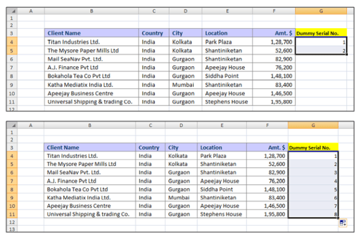Select amount 83,400 in lower sheet
The height and width of the screenshot is (239, 361).
click(267, 197)
